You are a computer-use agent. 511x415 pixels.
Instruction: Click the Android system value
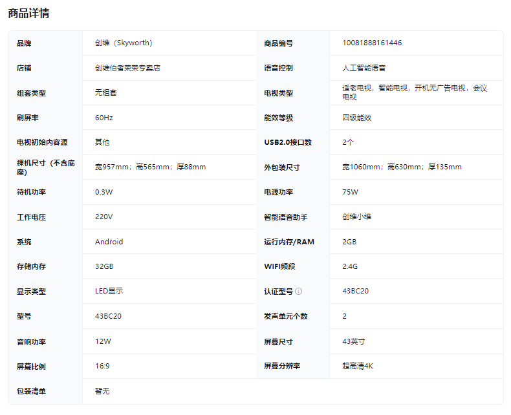[x=109, y=242]
